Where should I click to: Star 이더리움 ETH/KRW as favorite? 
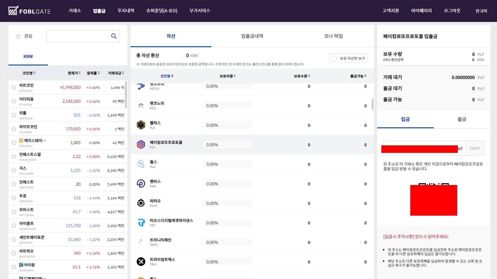[14, 101]
